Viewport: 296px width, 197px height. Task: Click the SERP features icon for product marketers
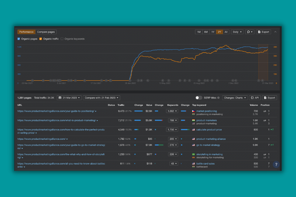265,120
